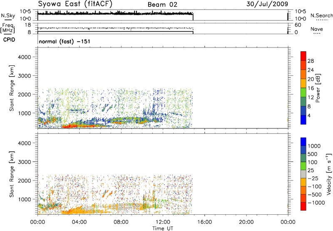Click the '24' label on power color bar
333x231 pixels.
tap(311, 70)
